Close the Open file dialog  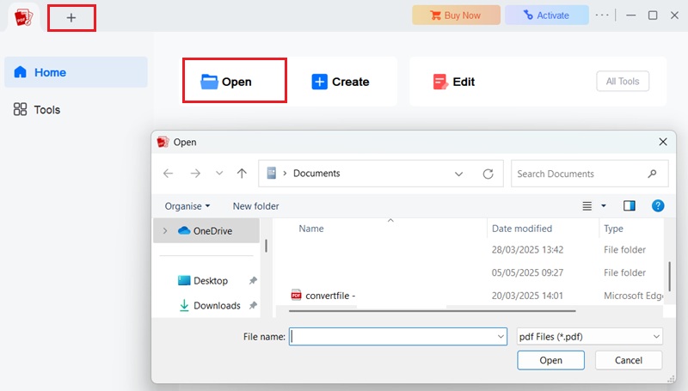tap(663, 142)
